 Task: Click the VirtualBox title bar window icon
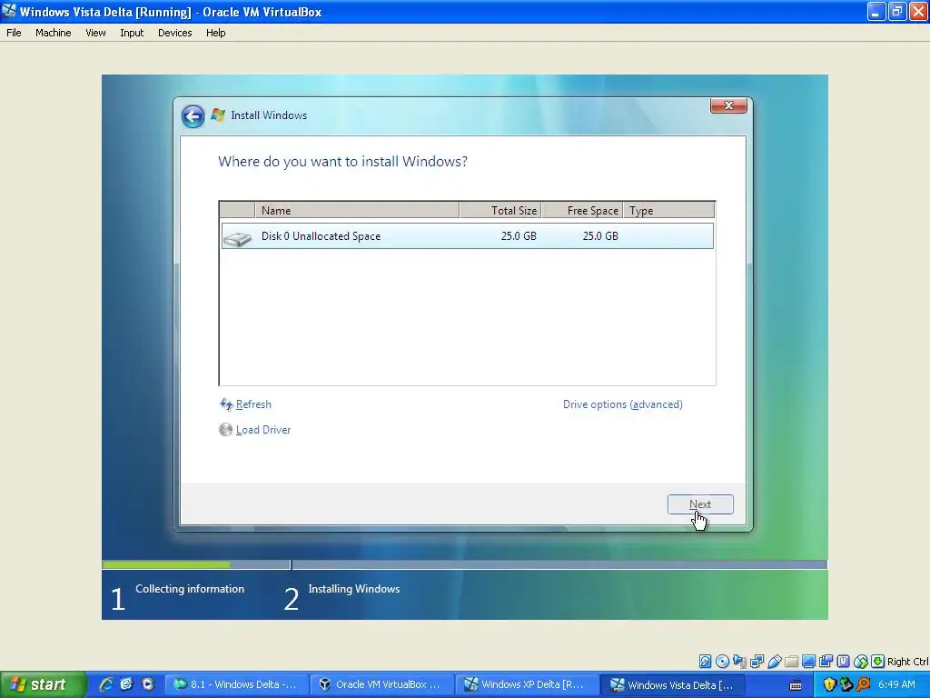click(x=9, y=11)
